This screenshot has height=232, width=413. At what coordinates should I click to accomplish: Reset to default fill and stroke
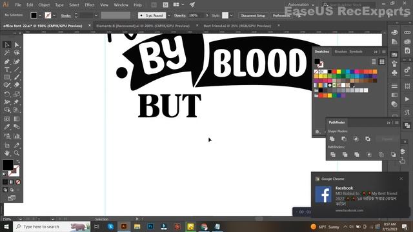4,174
